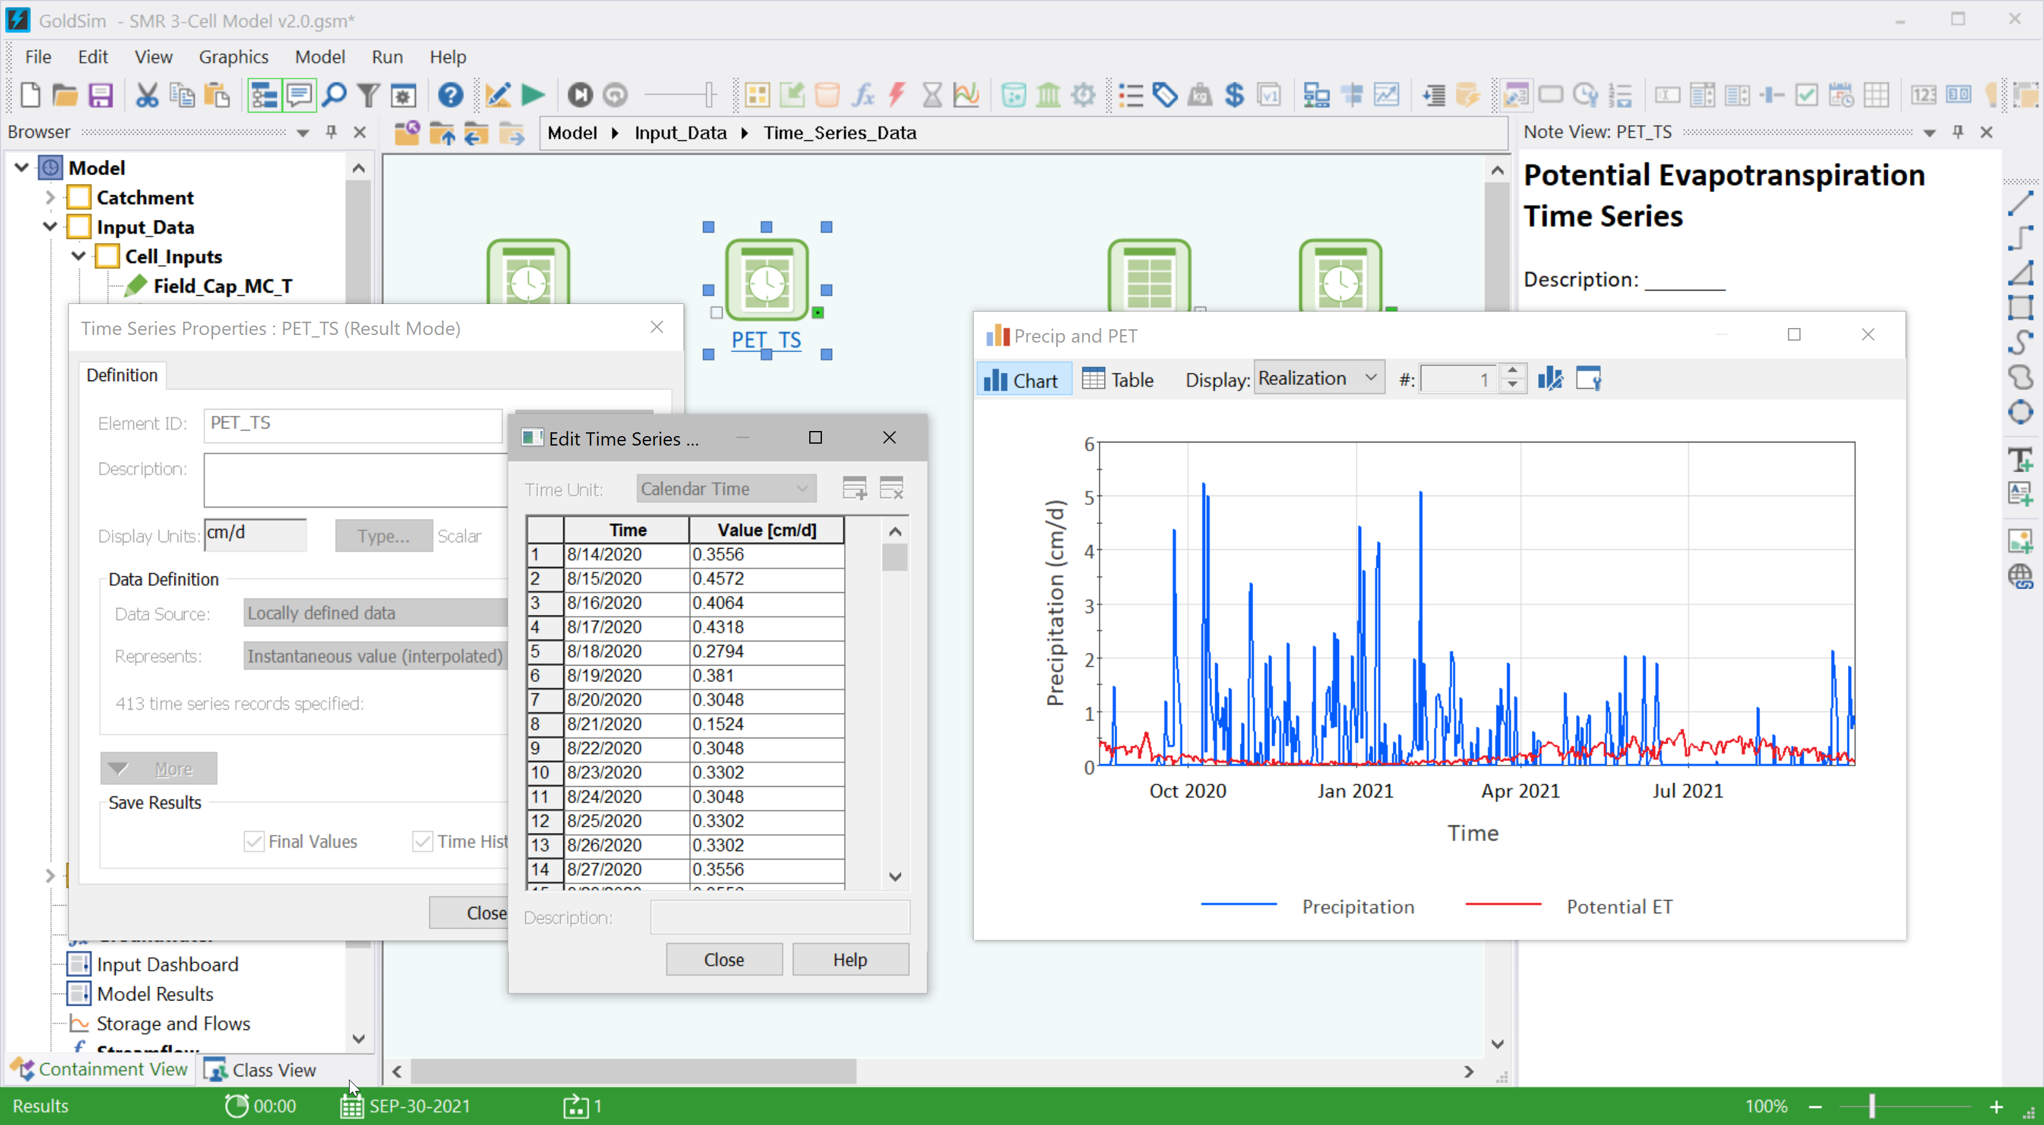Click the step forward playback icon

click(x=580, y=95)
